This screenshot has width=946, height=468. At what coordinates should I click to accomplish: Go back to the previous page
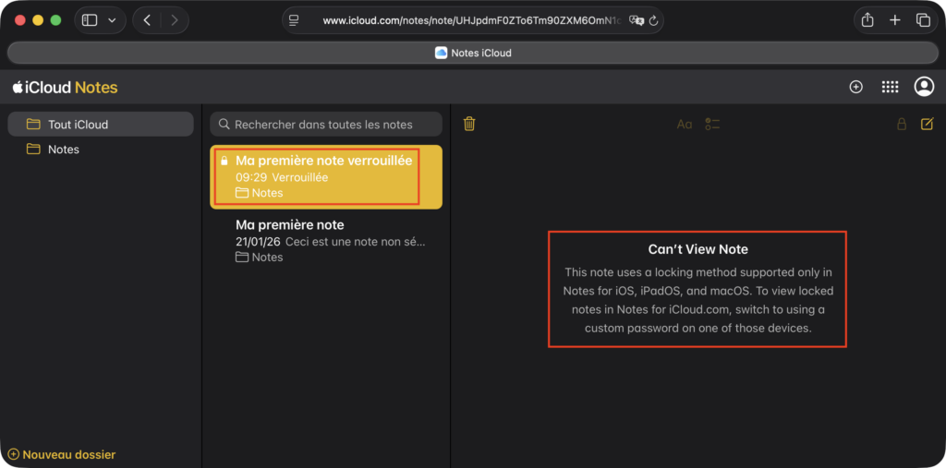click(x=147, y=20)
